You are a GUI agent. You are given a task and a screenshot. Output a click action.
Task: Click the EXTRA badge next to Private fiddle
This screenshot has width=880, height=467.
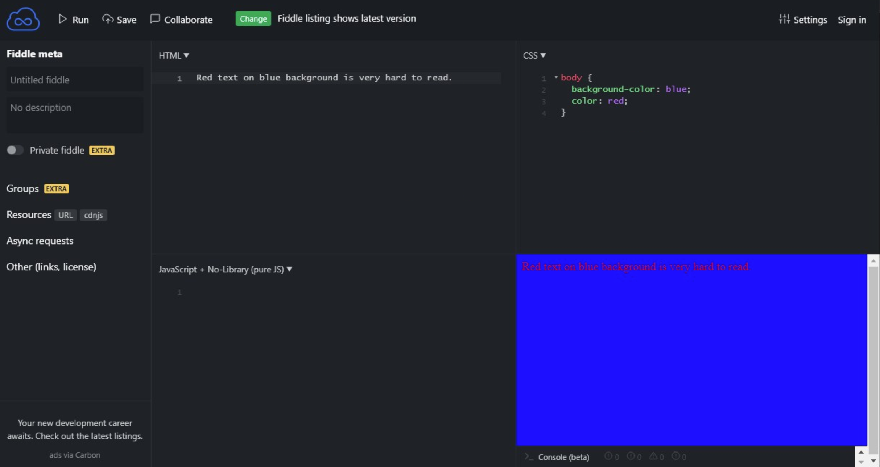click(x=102, y=150)
